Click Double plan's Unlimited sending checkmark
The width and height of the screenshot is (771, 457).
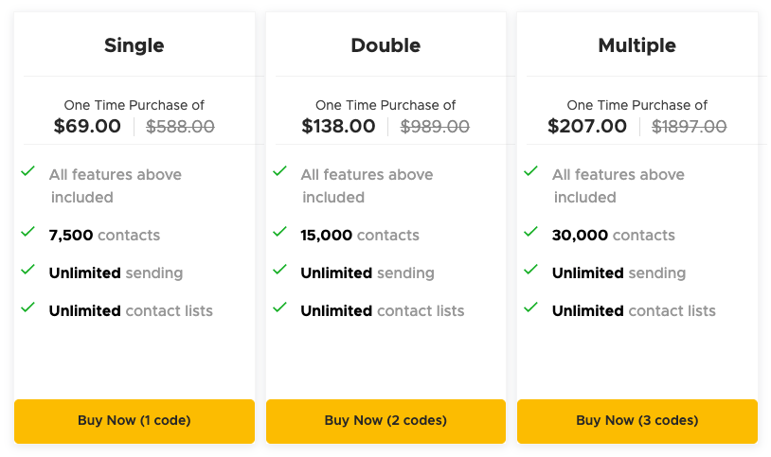[x=279, y=271]
